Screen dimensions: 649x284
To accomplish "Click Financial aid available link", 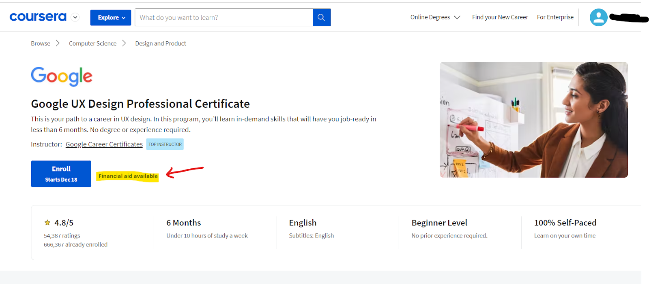I will pos(128,176).
